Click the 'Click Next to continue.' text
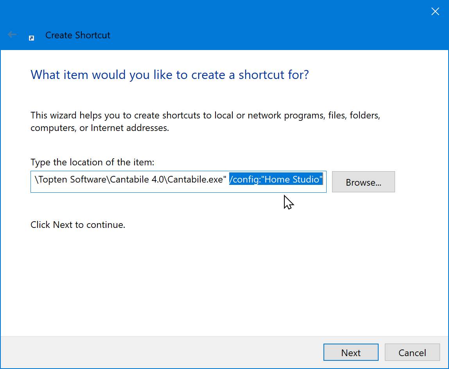 (78, 225)
